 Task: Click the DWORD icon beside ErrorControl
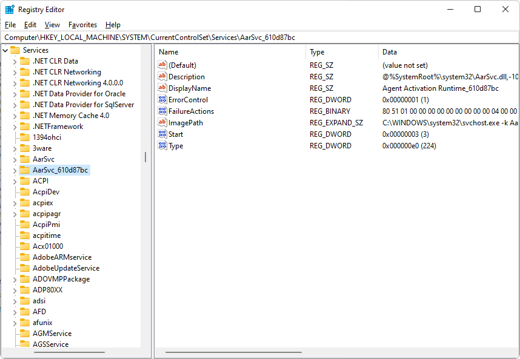(162, 99)
